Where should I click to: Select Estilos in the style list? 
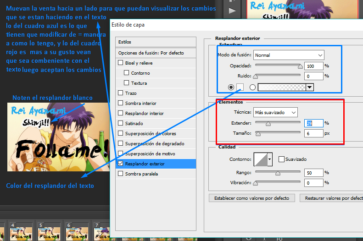pyautogui.click(x=156, y=42)
